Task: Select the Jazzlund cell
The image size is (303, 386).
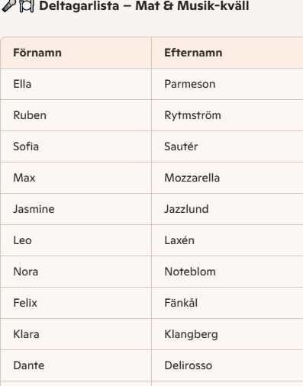Action: click(x=227, y=209)
